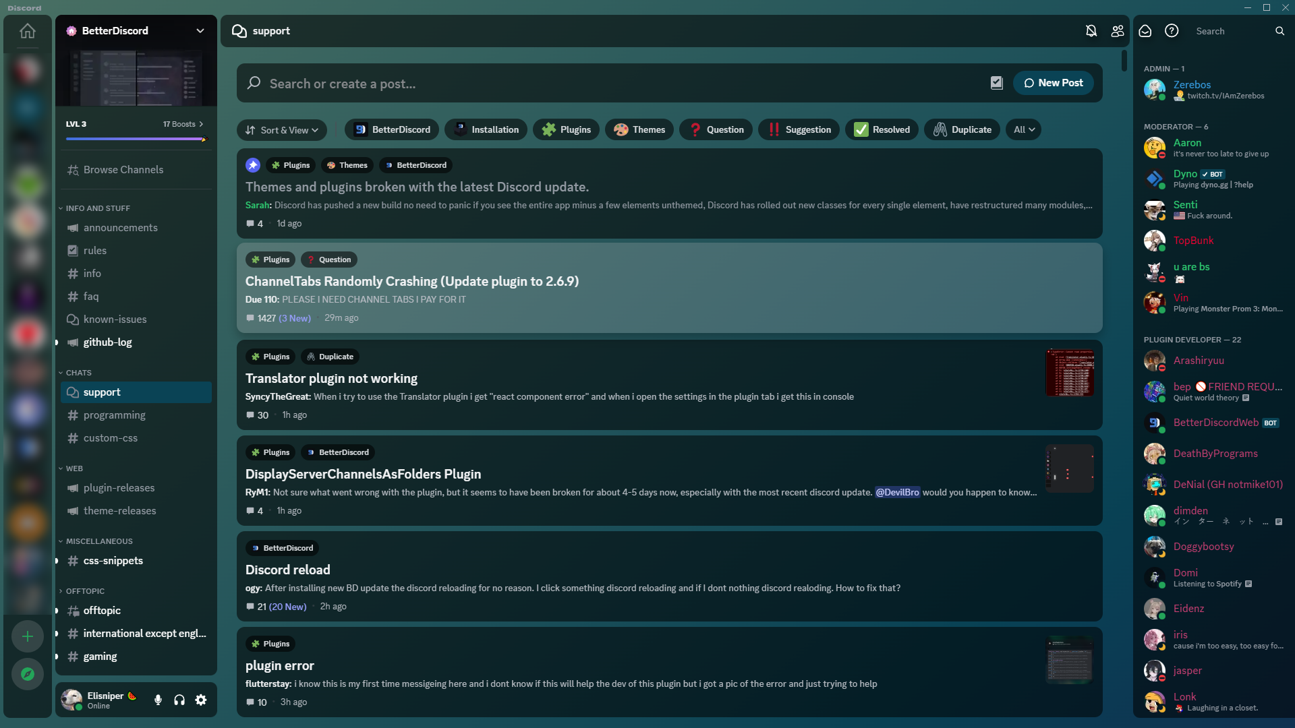Image resolution: width=1295 pixels, height=728 pixels.
Task: Click the Search or create a post field
Action: click(x=607, y=84)
